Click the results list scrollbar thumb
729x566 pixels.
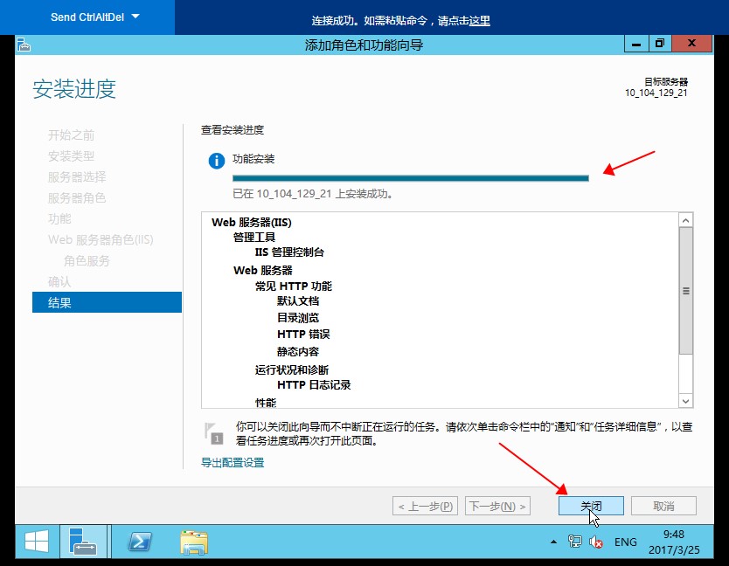tap(686, 291)
